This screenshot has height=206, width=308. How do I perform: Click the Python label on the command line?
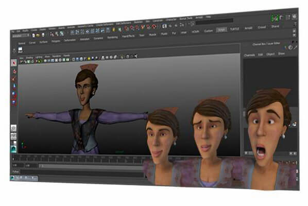click(x=15, y=171)
